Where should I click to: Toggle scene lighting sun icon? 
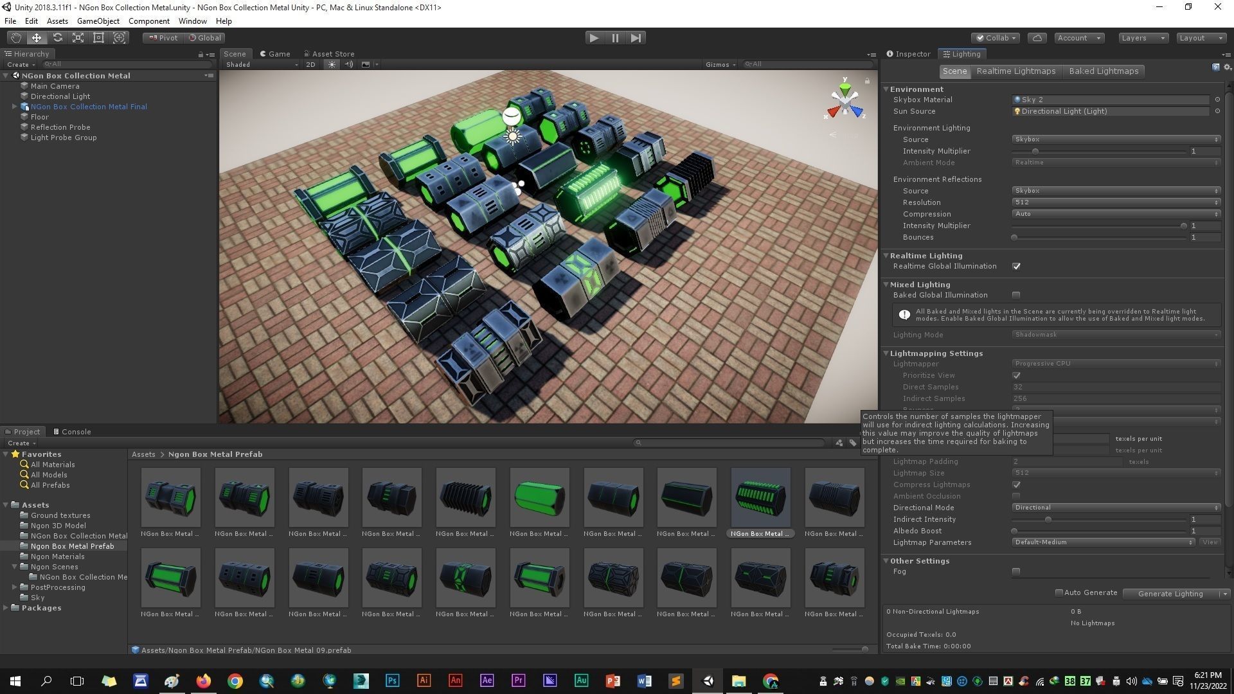pos(332,64)
